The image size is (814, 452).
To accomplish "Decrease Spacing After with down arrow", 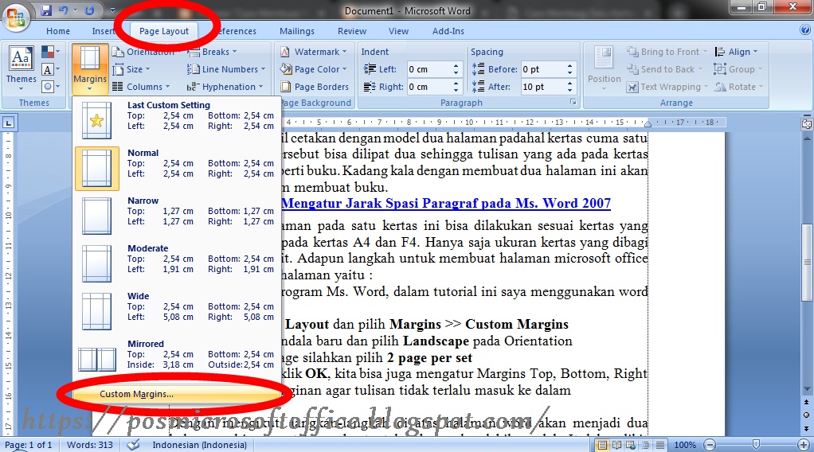I will click(x=570, y=90).
